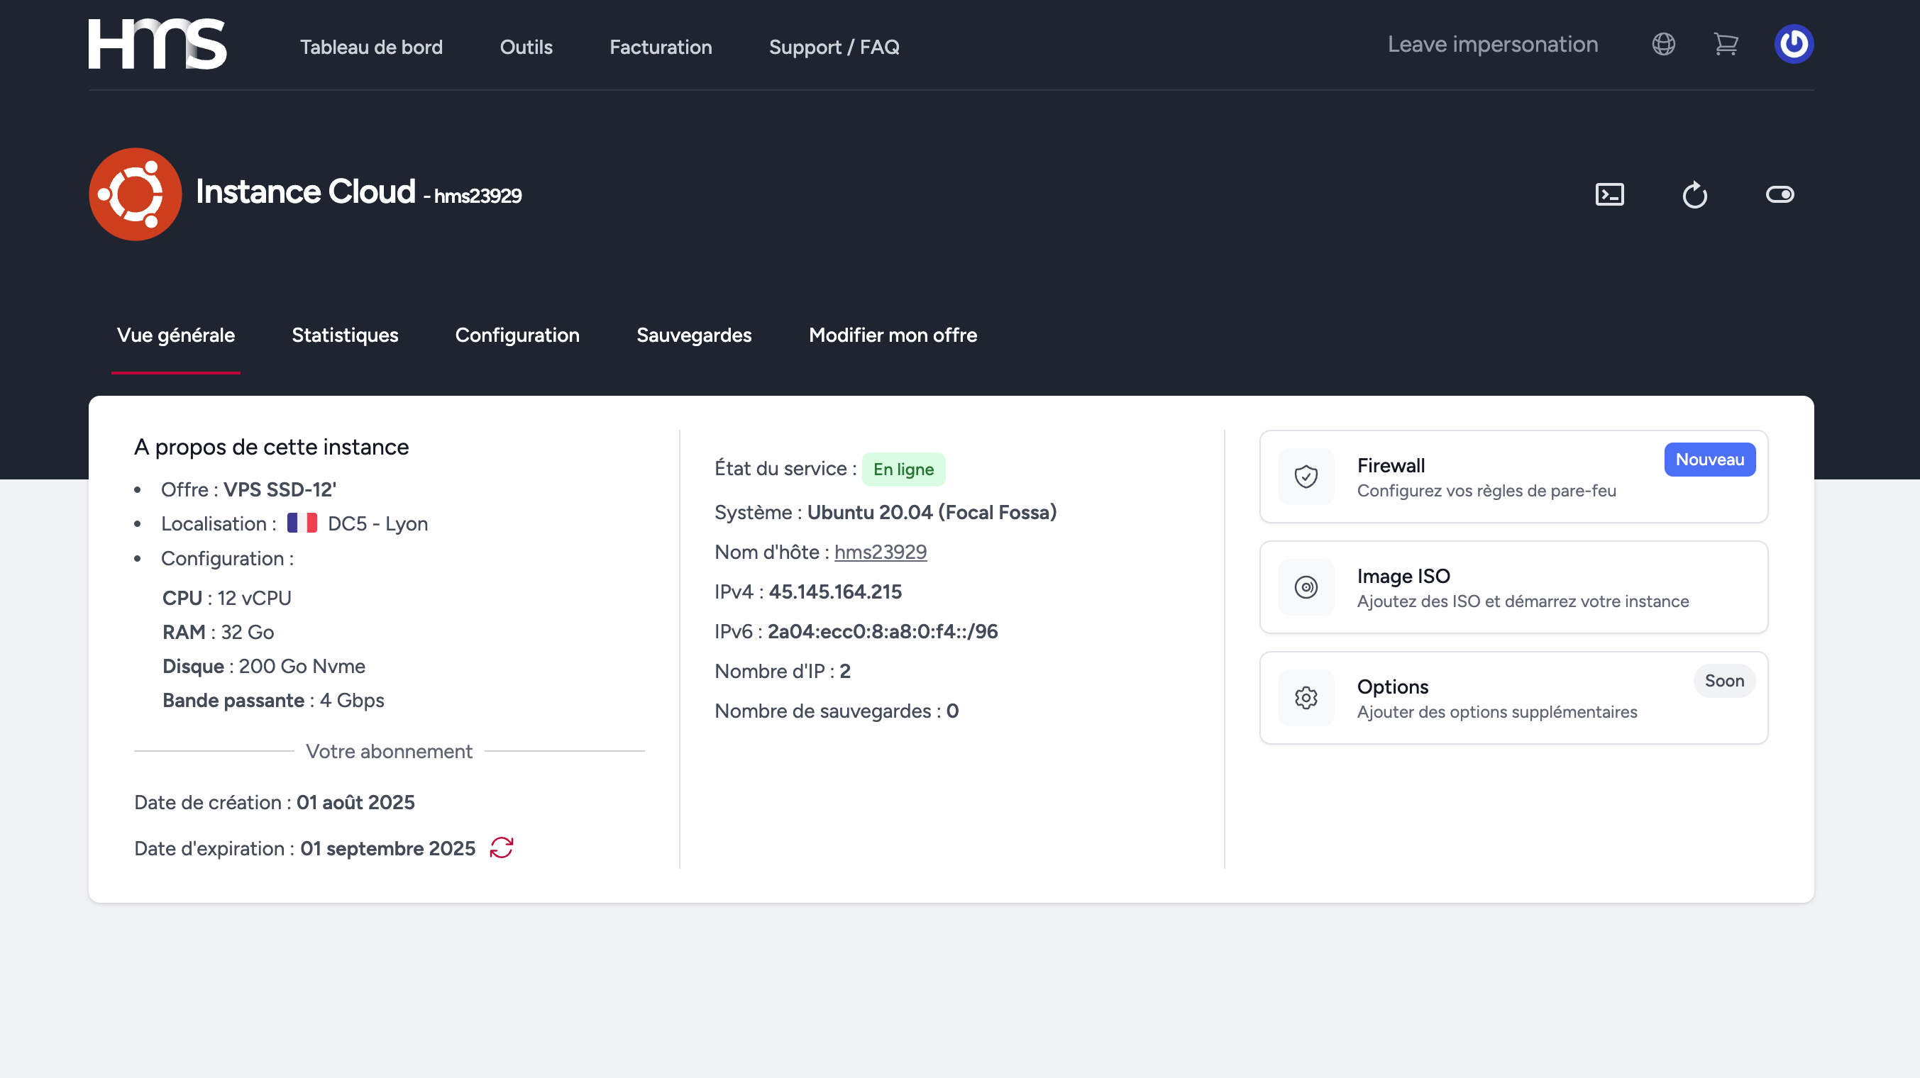Click the Options gear icon

[x=1305, y=697]
